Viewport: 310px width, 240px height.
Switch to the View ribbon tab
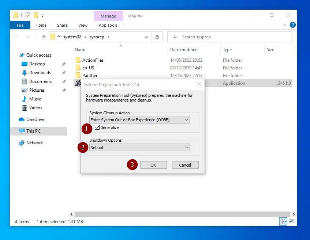click(83, 25)
